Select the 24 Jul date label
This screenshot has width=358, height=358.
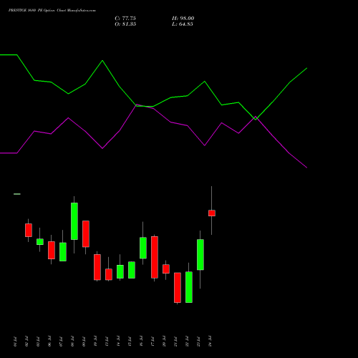point(210,342)
